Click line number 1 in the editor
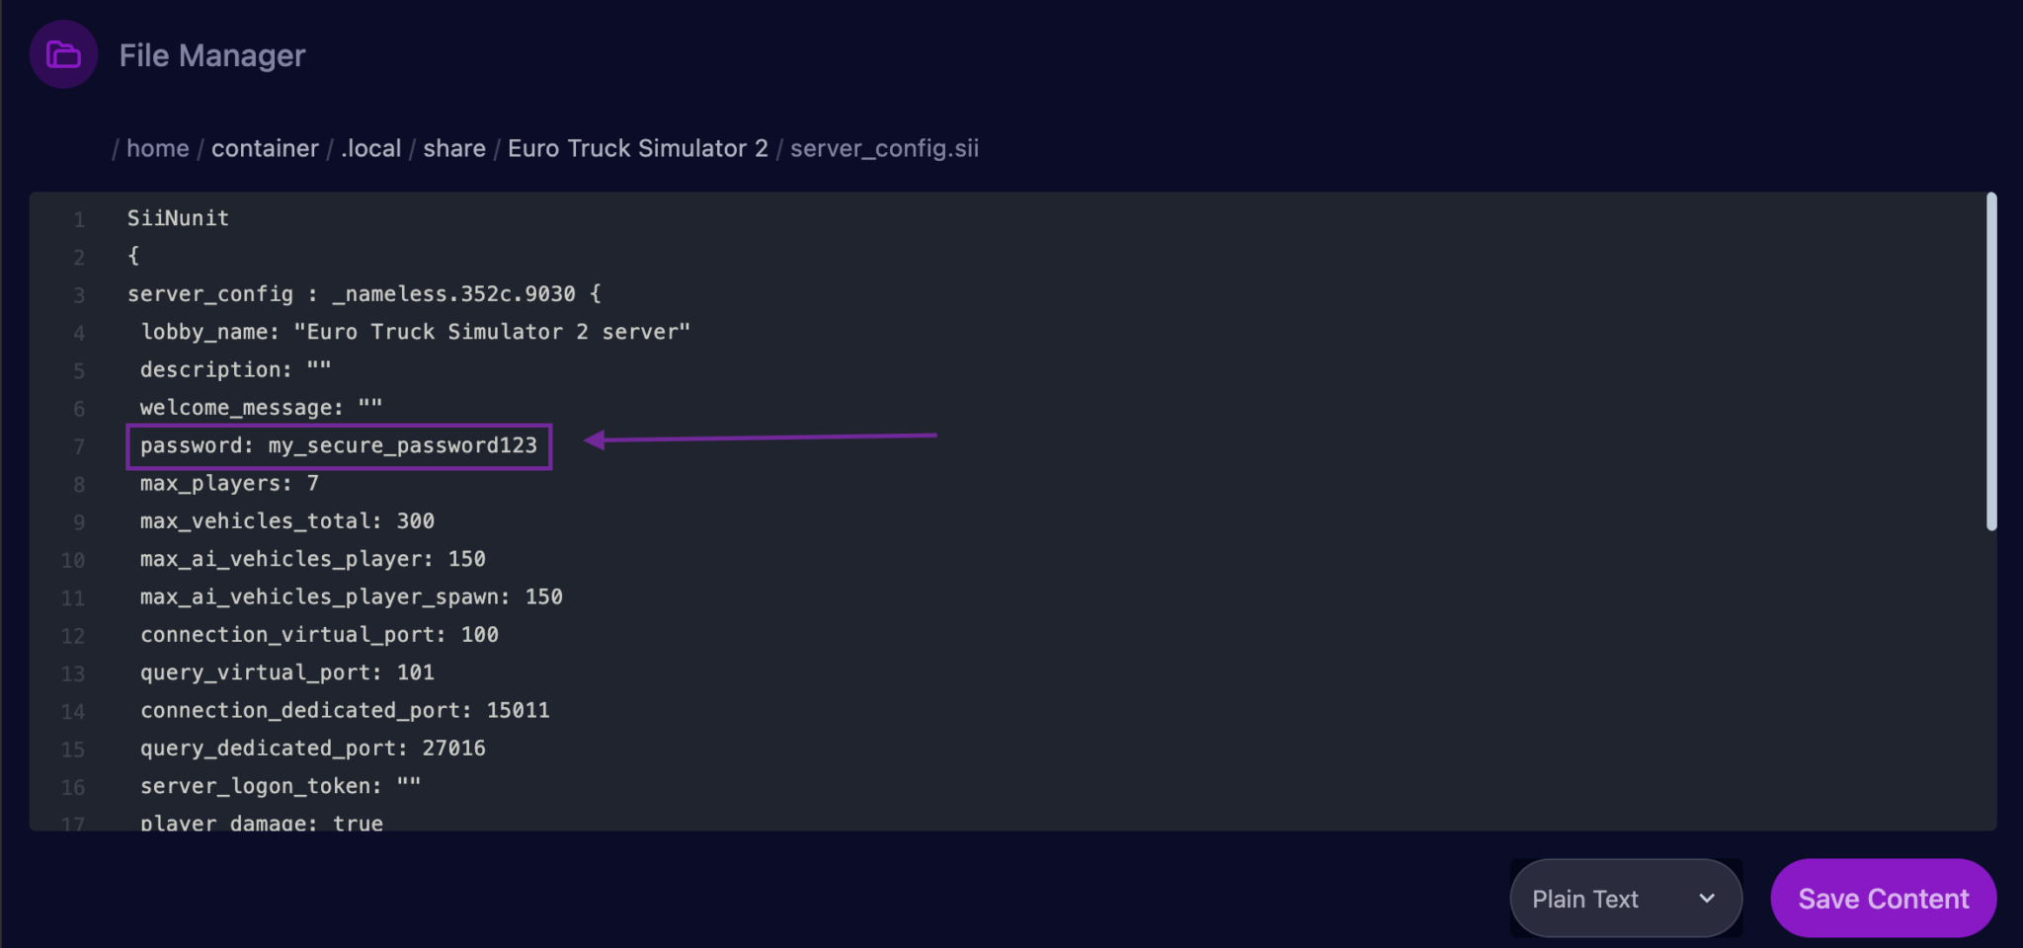 click(79, 218)
